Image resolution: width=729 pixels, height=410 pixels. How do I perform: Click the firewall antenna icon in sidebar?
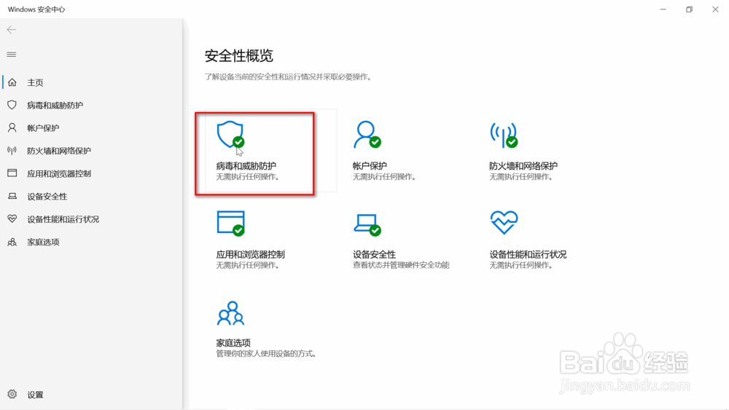(12, 151)
